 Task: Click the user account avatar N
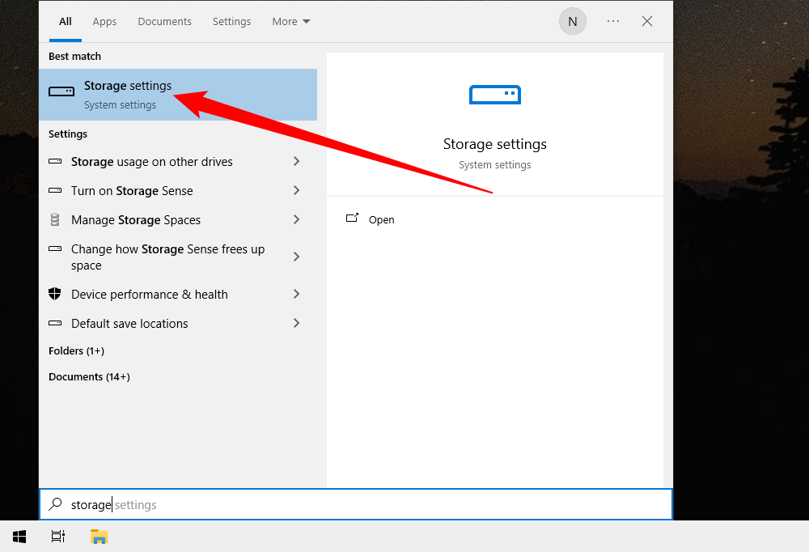coord(572,22)
